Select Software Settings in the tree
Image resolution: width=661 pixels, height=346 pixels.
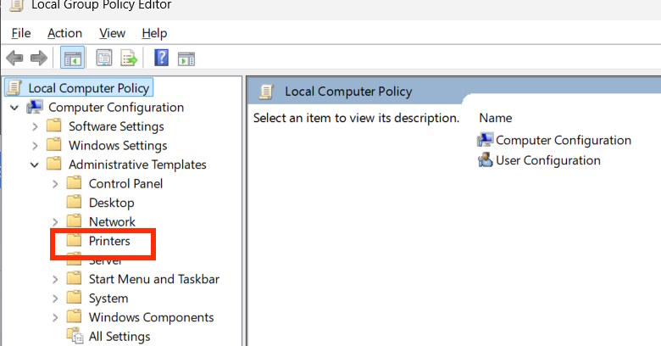[x=116, y=126]
